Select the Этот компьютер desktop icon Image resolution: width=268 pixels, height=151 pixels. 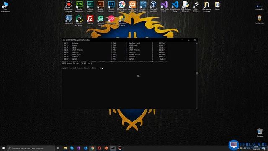pyautogui.click(x=5, y=7)
